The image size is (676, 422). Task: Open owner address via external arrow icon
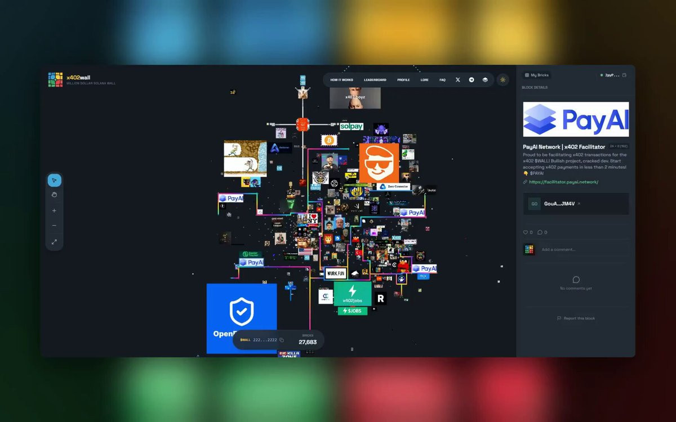(579, 204)
